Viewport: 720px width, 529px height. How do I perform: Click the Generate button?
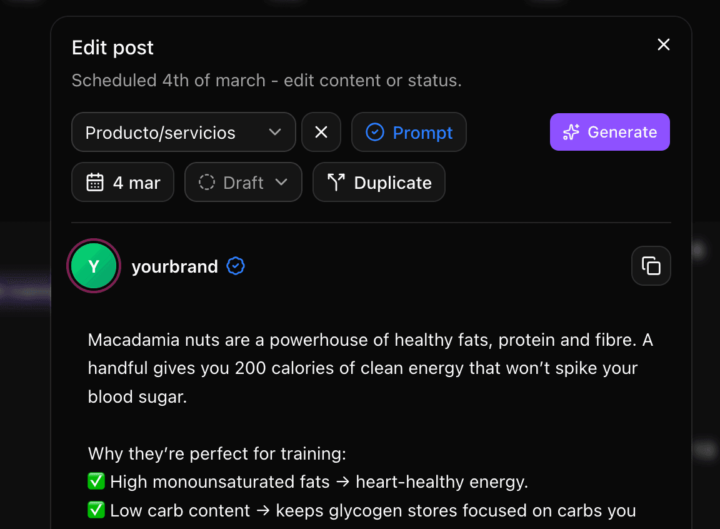coord(609,132)
